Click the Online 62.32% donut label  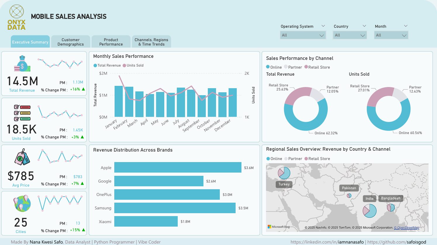coord(326,133)
